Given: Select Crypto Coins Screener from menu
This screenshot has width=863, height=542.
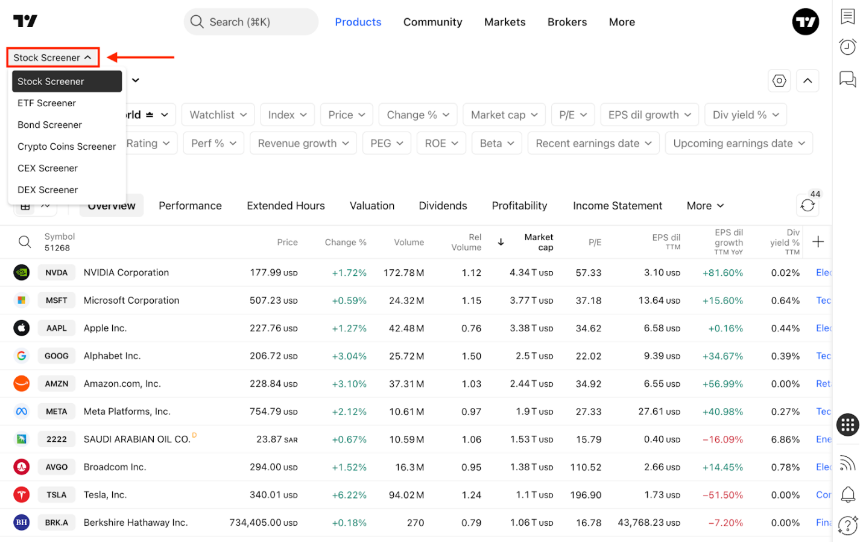Looking at the screenshot, I should click(x=67, y=147).
